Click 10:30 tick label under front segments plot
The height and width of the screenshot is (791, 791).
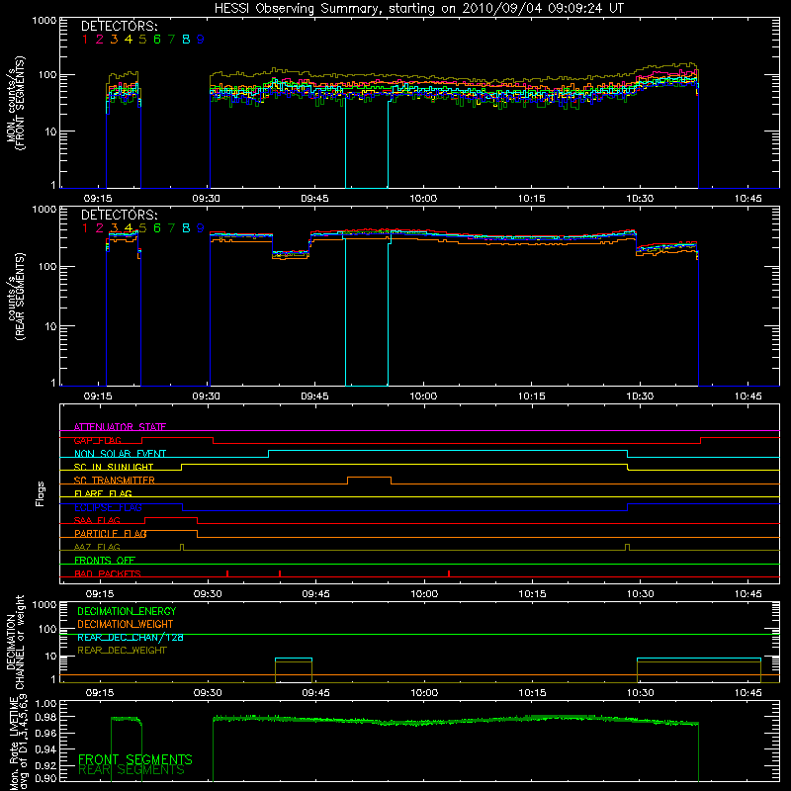(640, 199)
